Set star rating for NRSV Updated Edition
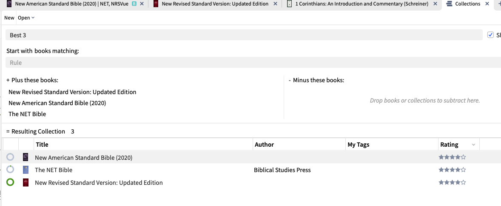Viewport: 501px width, 206px height. point(453,182)
